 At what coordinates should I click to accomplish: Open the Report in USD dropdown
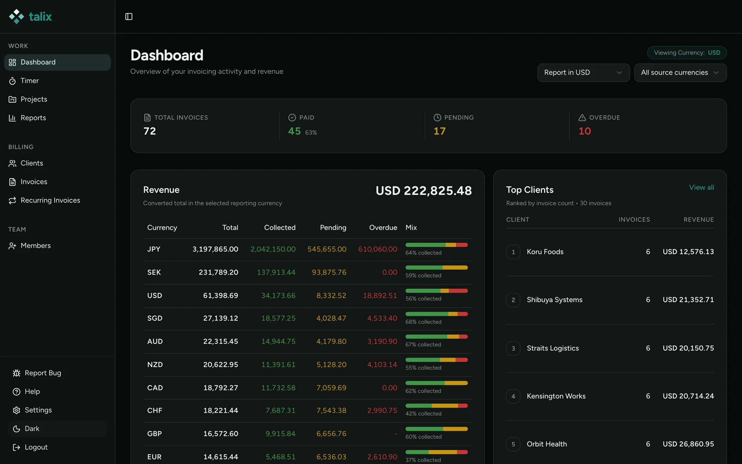pyautogui.click(x=583, y=73)
